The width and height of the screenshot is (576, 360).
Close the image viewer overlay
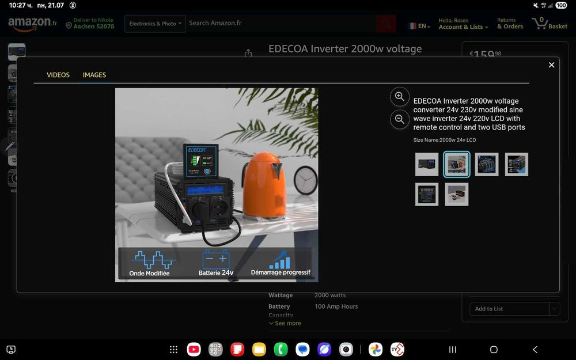551,65
